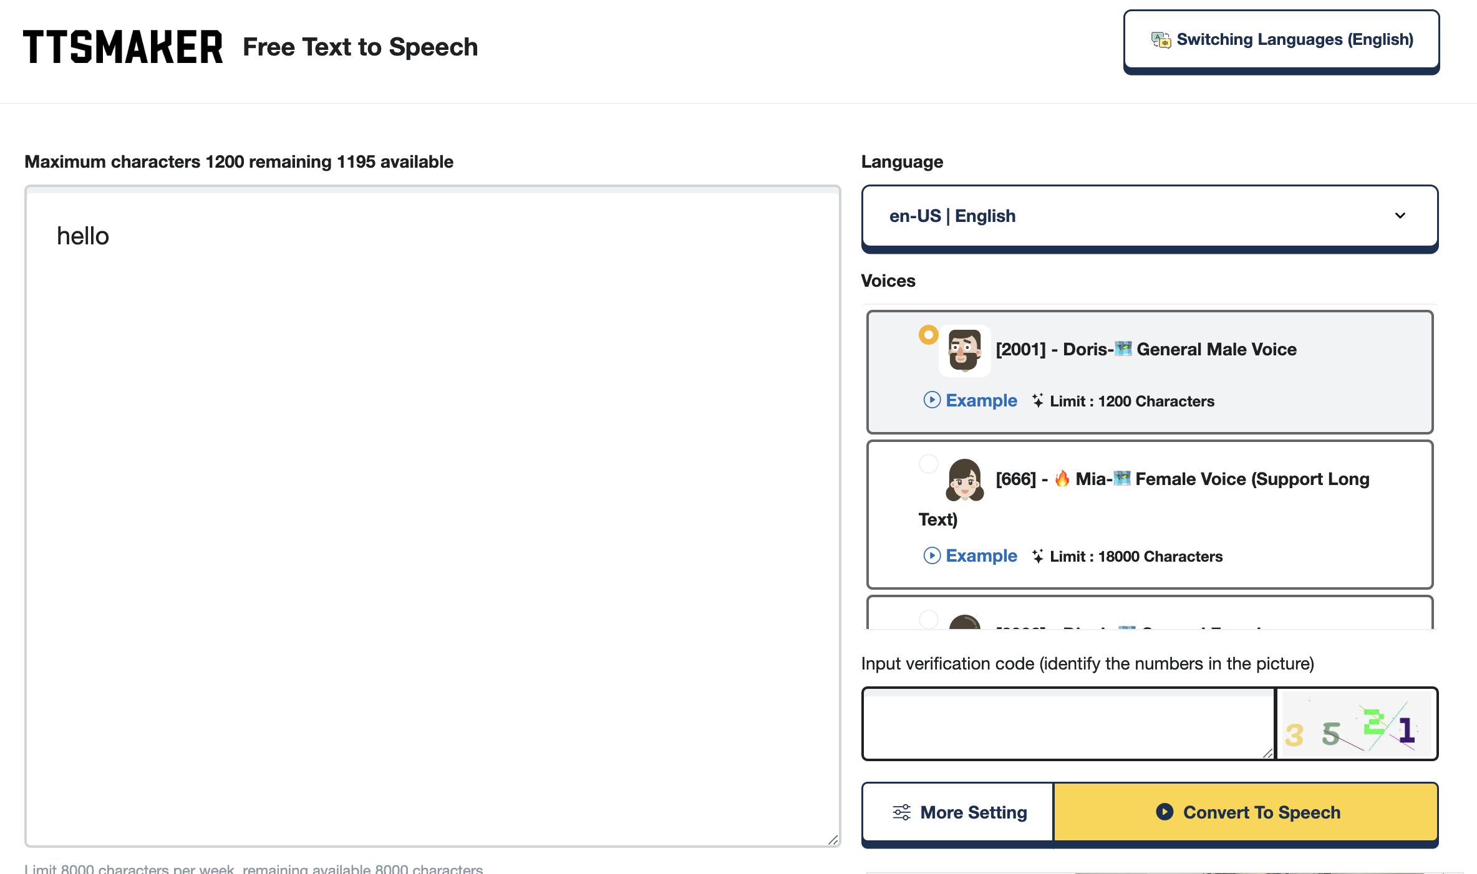Viewport: 1477px width, 874px height.
Task: Click Doris voice avatar thumbnail
Action: 964,350
